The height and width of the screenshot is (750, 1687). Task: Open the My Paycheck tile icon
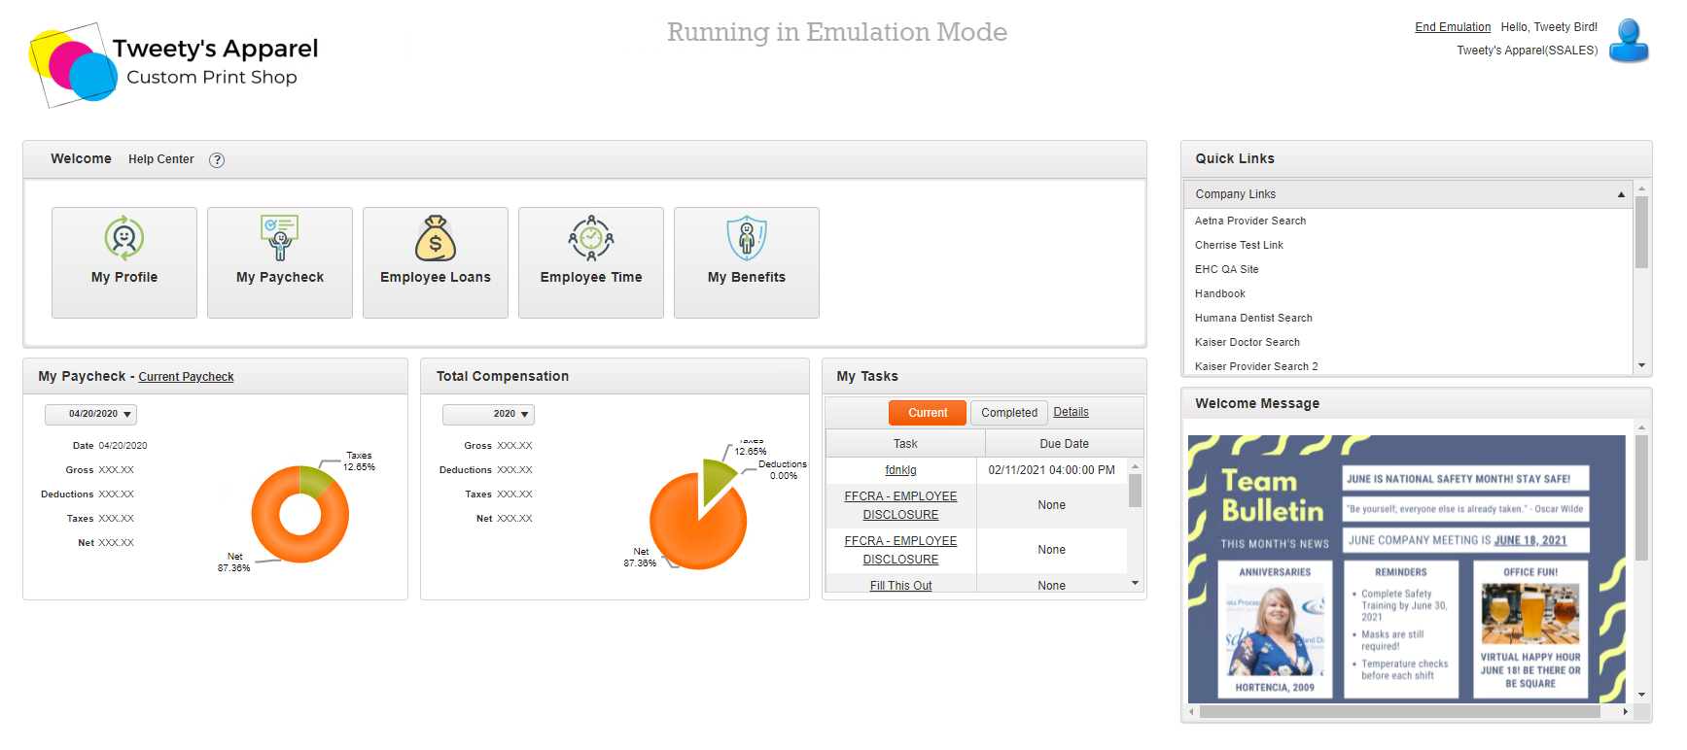(x=280, y=238)
